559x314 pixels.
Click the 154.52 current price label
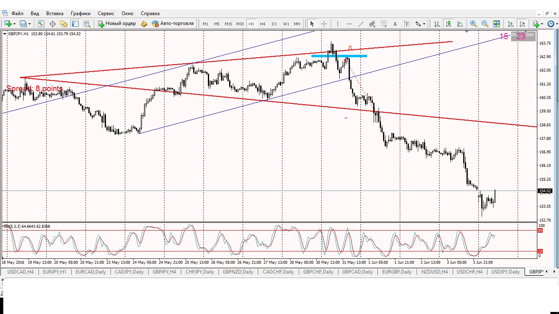pyautogui.click(x=545, y=191)
